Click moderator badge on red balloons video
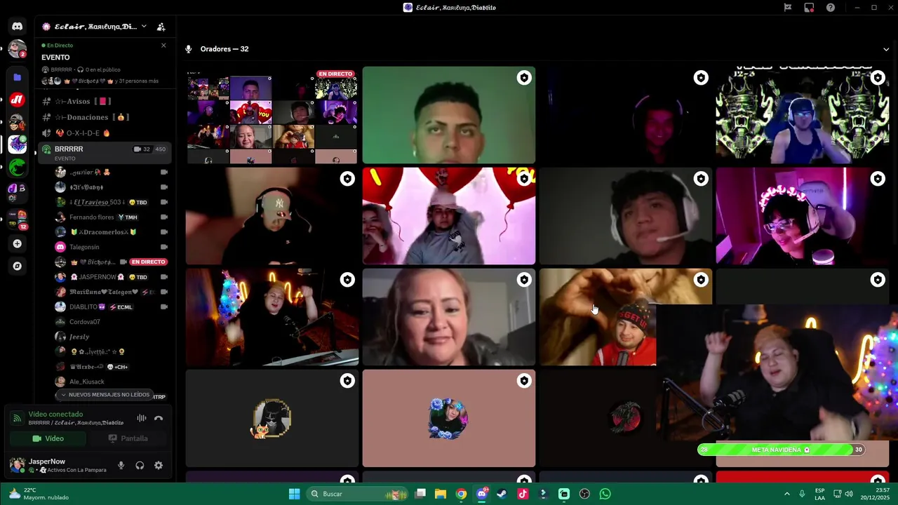The width and height of the screenshot is (898, 505). (x=524, y=179)
